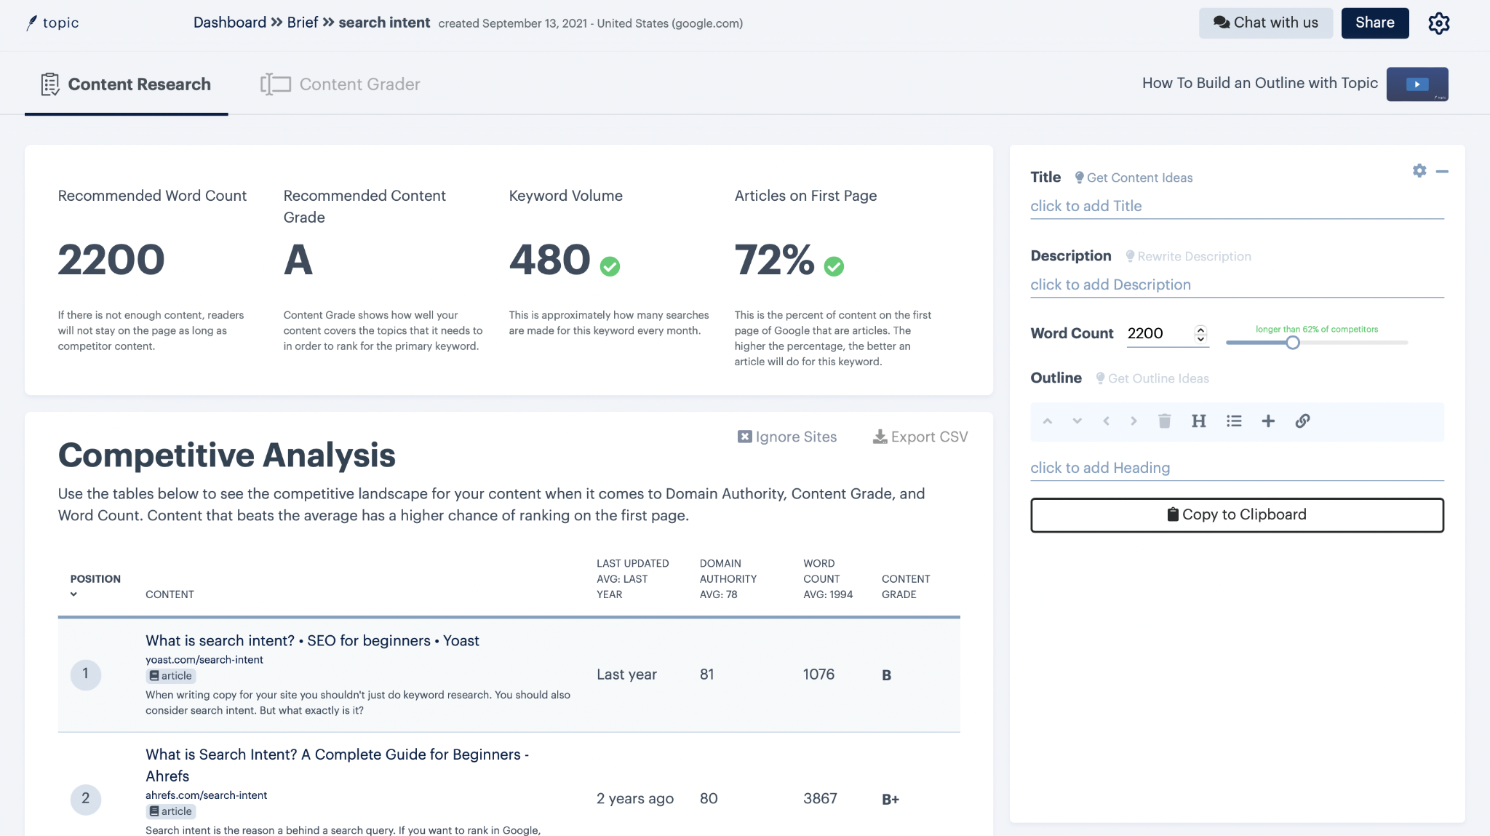This screenshot has height=836, width=1490.
Task: Collapse the brief panel with minus icon
Action: 1442,172
